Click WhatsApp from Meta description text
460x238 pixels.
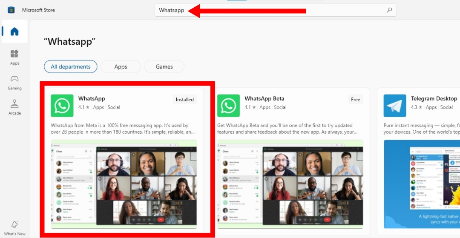[x=123, y=129]
